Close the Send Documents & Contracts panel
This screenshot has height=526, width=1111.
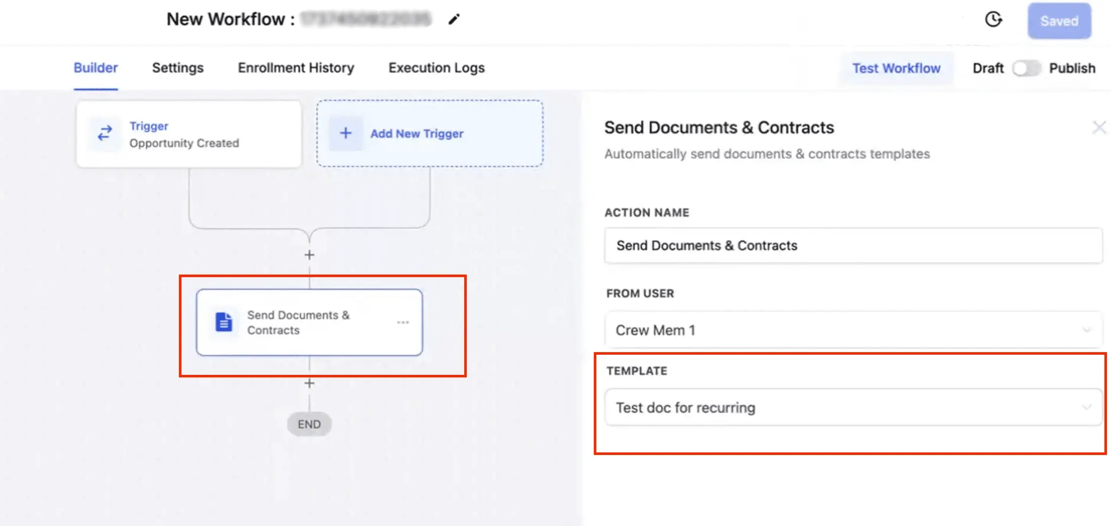[1099, 127]
